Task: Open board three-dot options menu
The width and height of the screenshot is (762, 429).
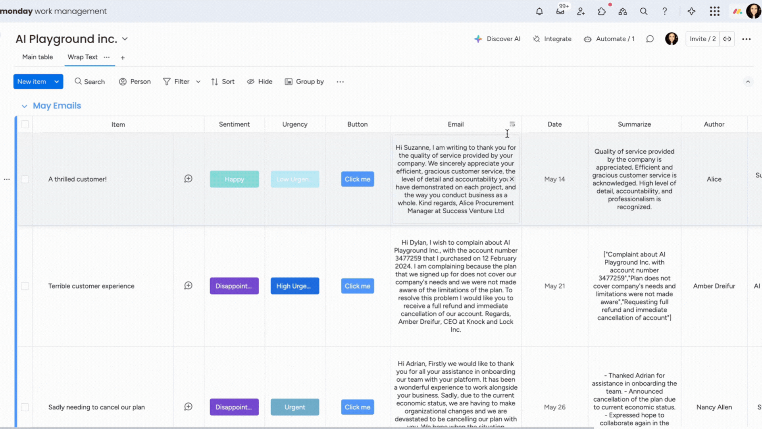Action: click(746, 39)
